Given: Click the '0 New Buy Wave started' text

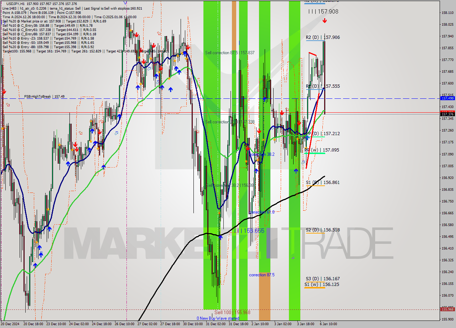Looking at the screenshot, I should 218,318.
